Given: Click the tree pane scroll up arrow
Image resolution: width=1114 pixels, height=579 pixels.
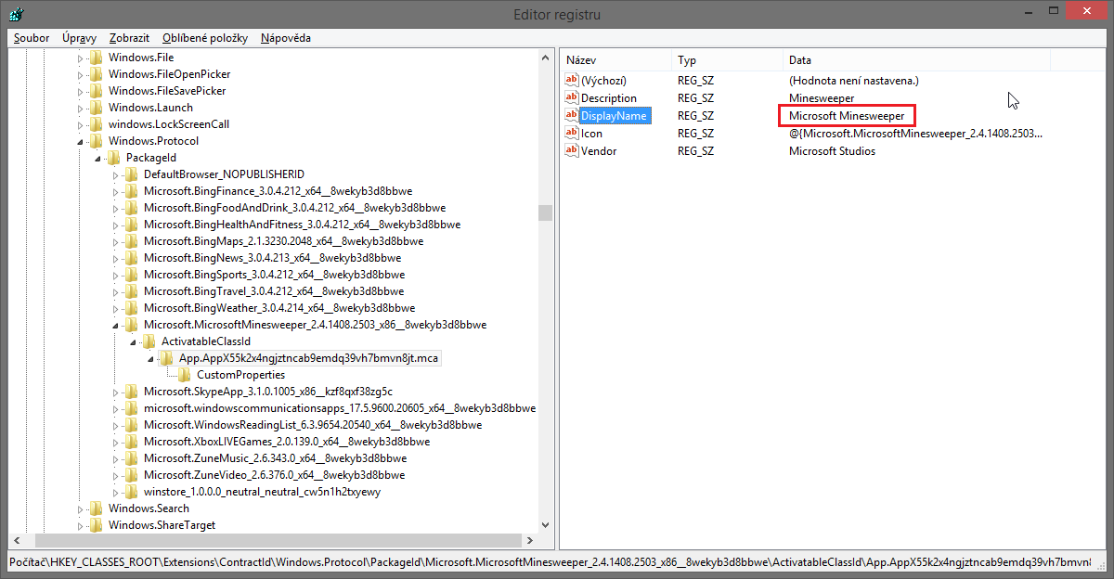Looking at the screenshot, I should [545, 58].
